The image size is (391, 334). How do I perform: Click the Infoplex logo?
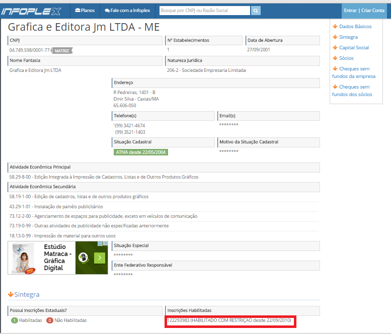(31, 11)
